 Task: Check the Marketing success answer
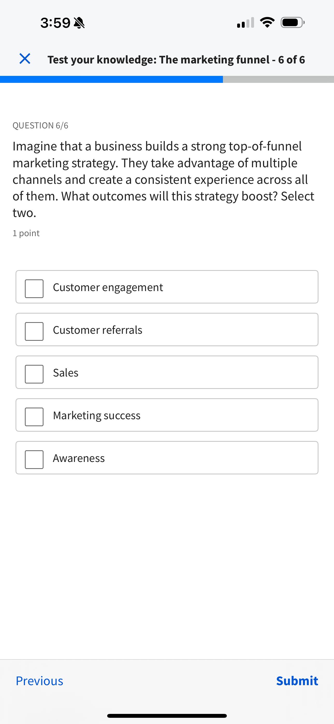tap(34, 415)
